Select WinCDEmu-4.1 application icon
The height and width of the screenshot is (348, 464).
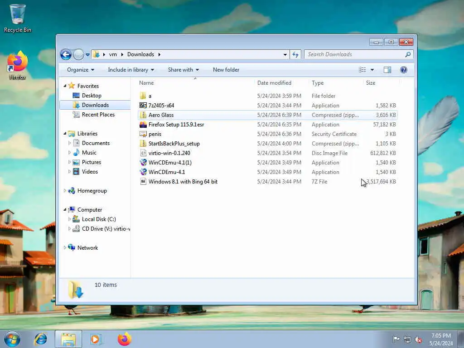(143, 172)
